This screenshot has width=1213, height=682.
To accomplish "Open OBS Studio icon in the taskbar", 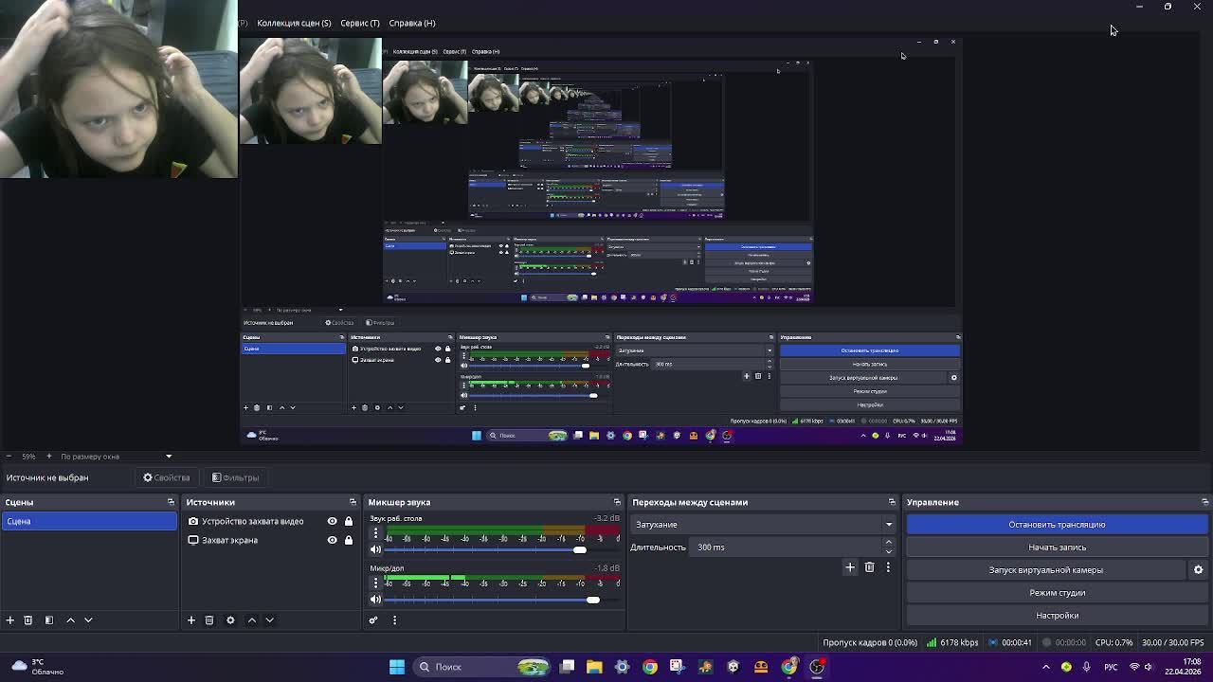I will [x=817, y=667].
